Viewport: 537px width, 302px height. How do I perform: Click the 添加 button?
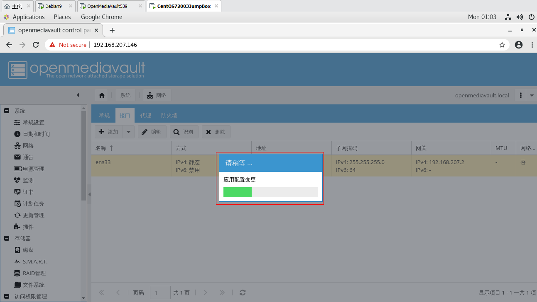click(x=109, y=132)
